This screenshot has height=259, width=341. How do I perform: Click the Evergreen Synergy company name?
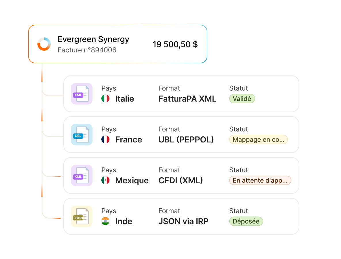[94, 39]
